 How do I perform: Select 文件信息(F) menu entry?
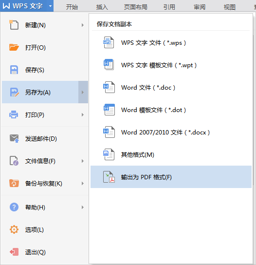point(45,161)
